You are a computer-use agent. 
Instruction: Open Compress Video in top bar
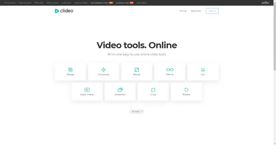tap(122, 2)
